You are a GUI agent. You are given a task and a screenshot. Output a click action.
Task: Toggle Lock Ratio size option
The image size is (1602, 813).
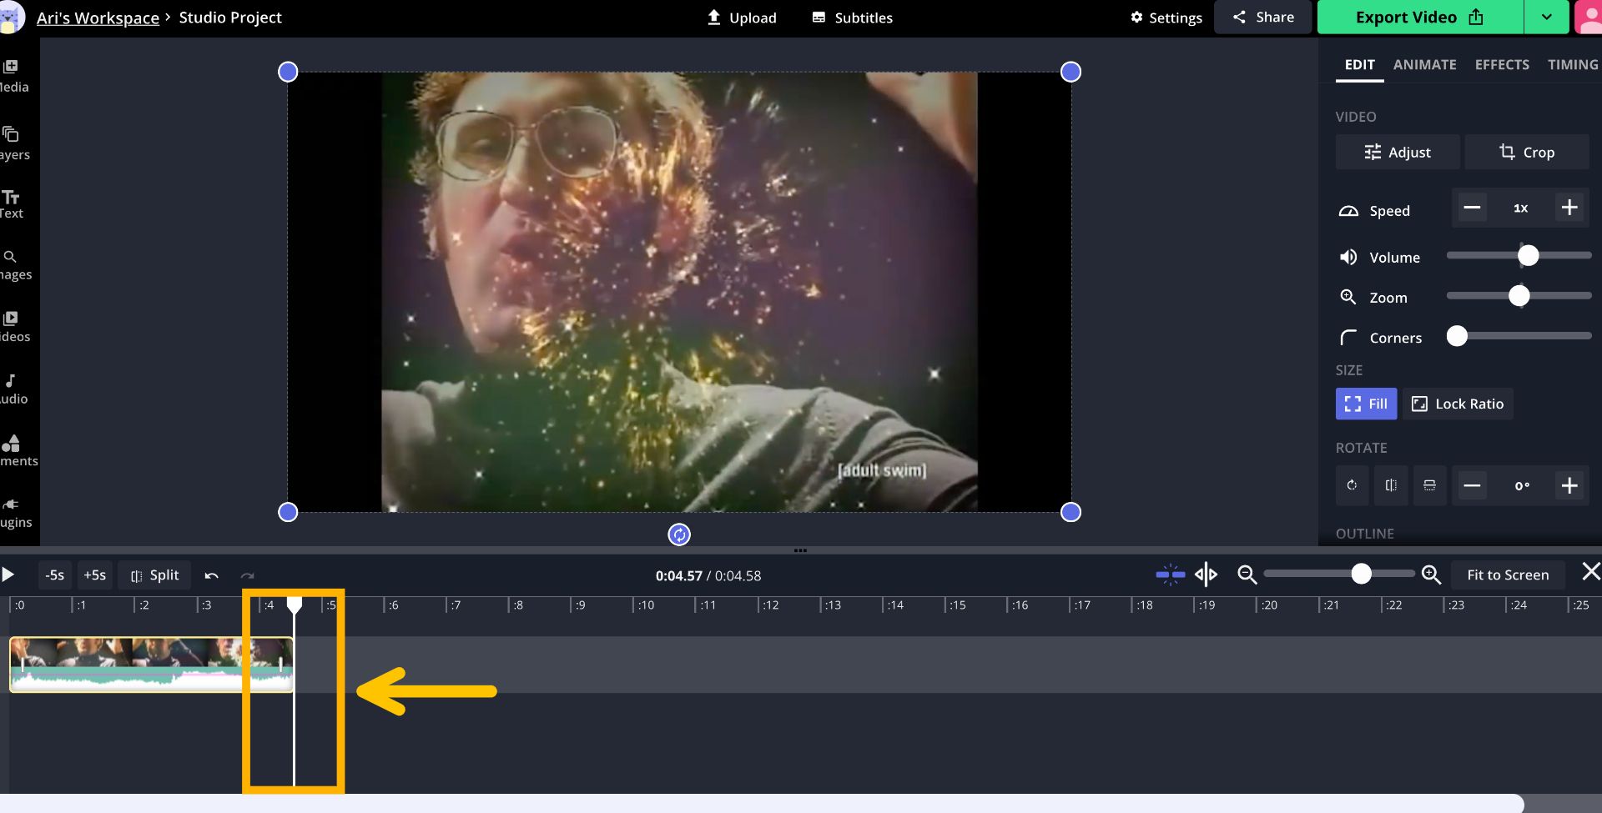[x=1457, y=404]
